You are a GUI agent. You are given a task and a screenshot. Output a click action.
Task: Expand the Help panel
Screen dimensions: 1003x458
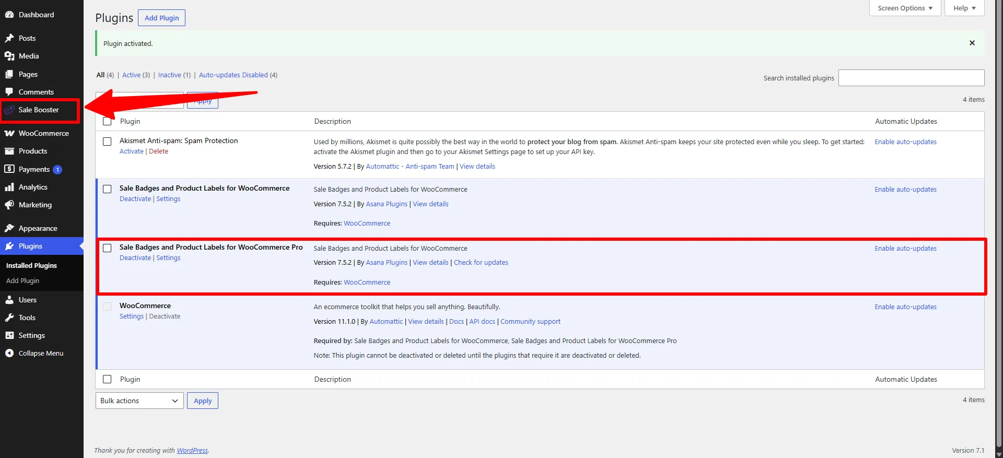965,8
